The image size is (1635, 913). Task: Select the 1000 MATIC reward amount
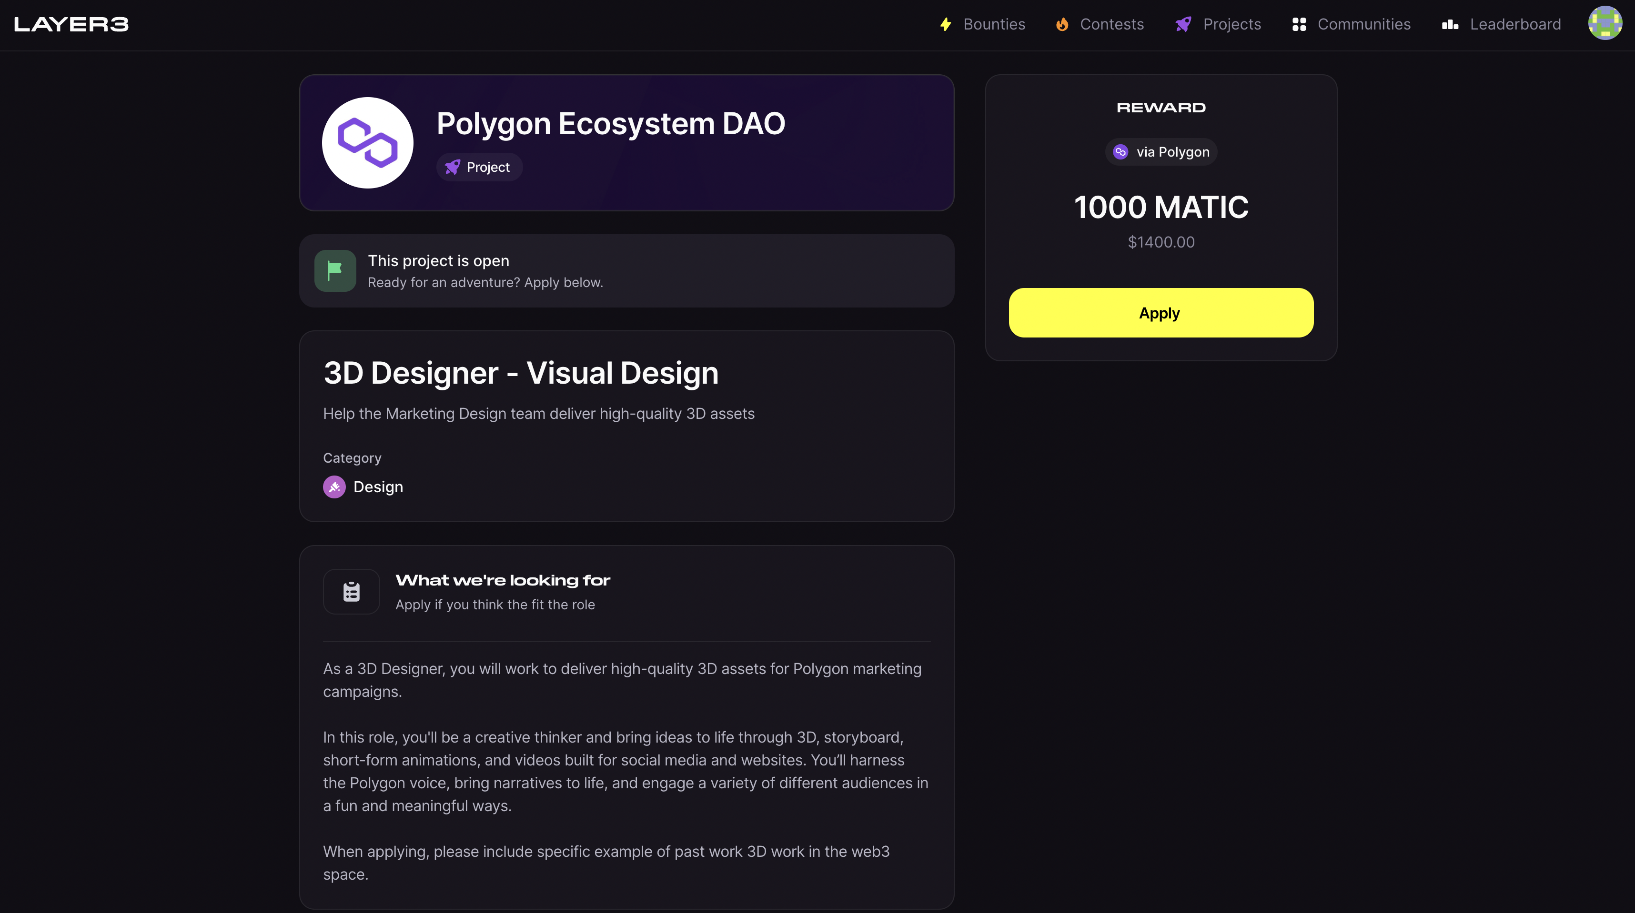(x=1161, y=208)
